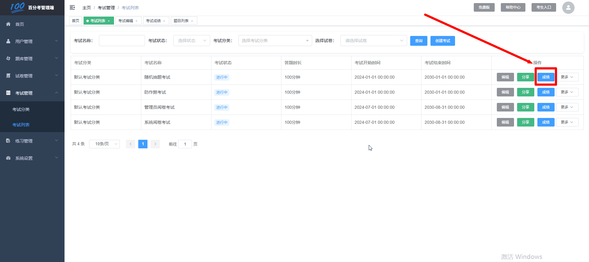This screenshot has height=262, width=589.
Task: Open 更多 dropdown for 防作弊考试
Action: [x=567, y=92]
